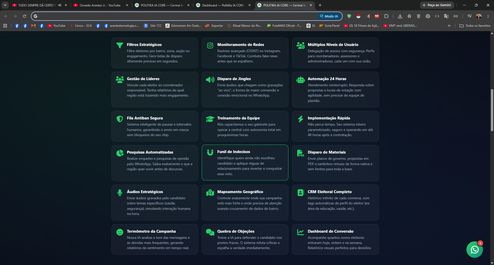This screenshot has width=494, height=265.
Task: Open the Gmail bookmark icon
Action: point(33,26)
